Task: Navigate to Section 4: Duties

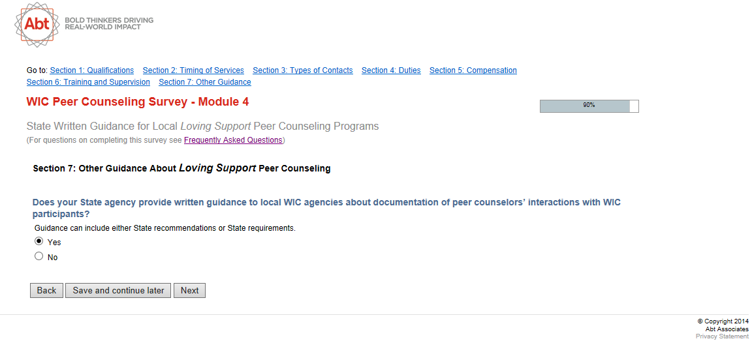Action: click(x=391, y=70)
